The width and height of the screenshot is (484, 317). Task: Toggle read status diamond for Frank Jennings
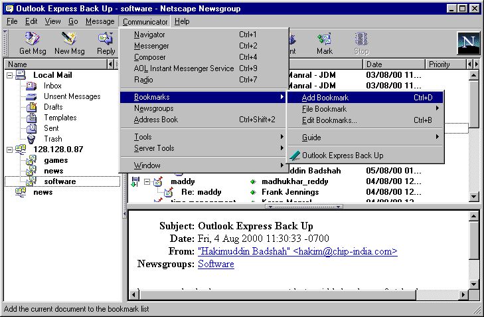coord(253,192)
